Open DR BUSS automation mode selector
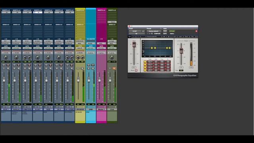 (x=80, y=48)
